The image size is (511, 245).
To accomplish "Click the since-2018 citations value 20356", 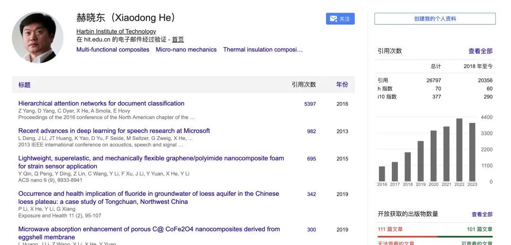I will (x=485, y=80).
